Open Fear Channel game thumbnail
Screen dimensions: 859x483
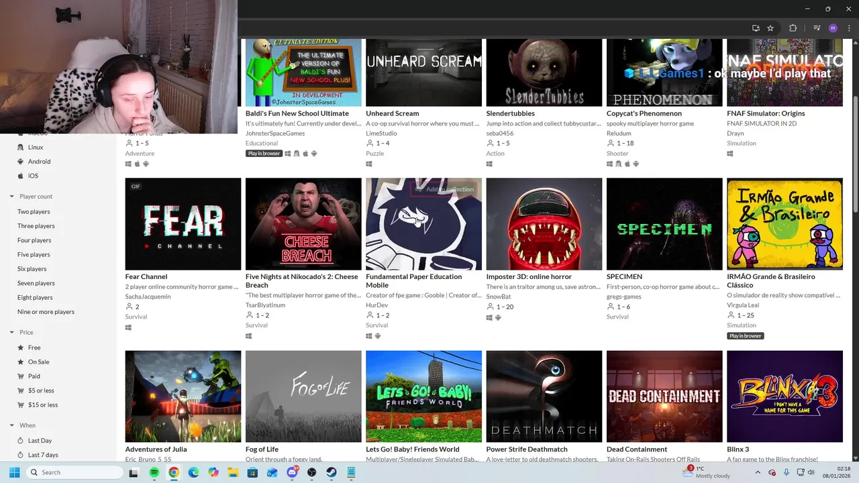coord(183,224)
